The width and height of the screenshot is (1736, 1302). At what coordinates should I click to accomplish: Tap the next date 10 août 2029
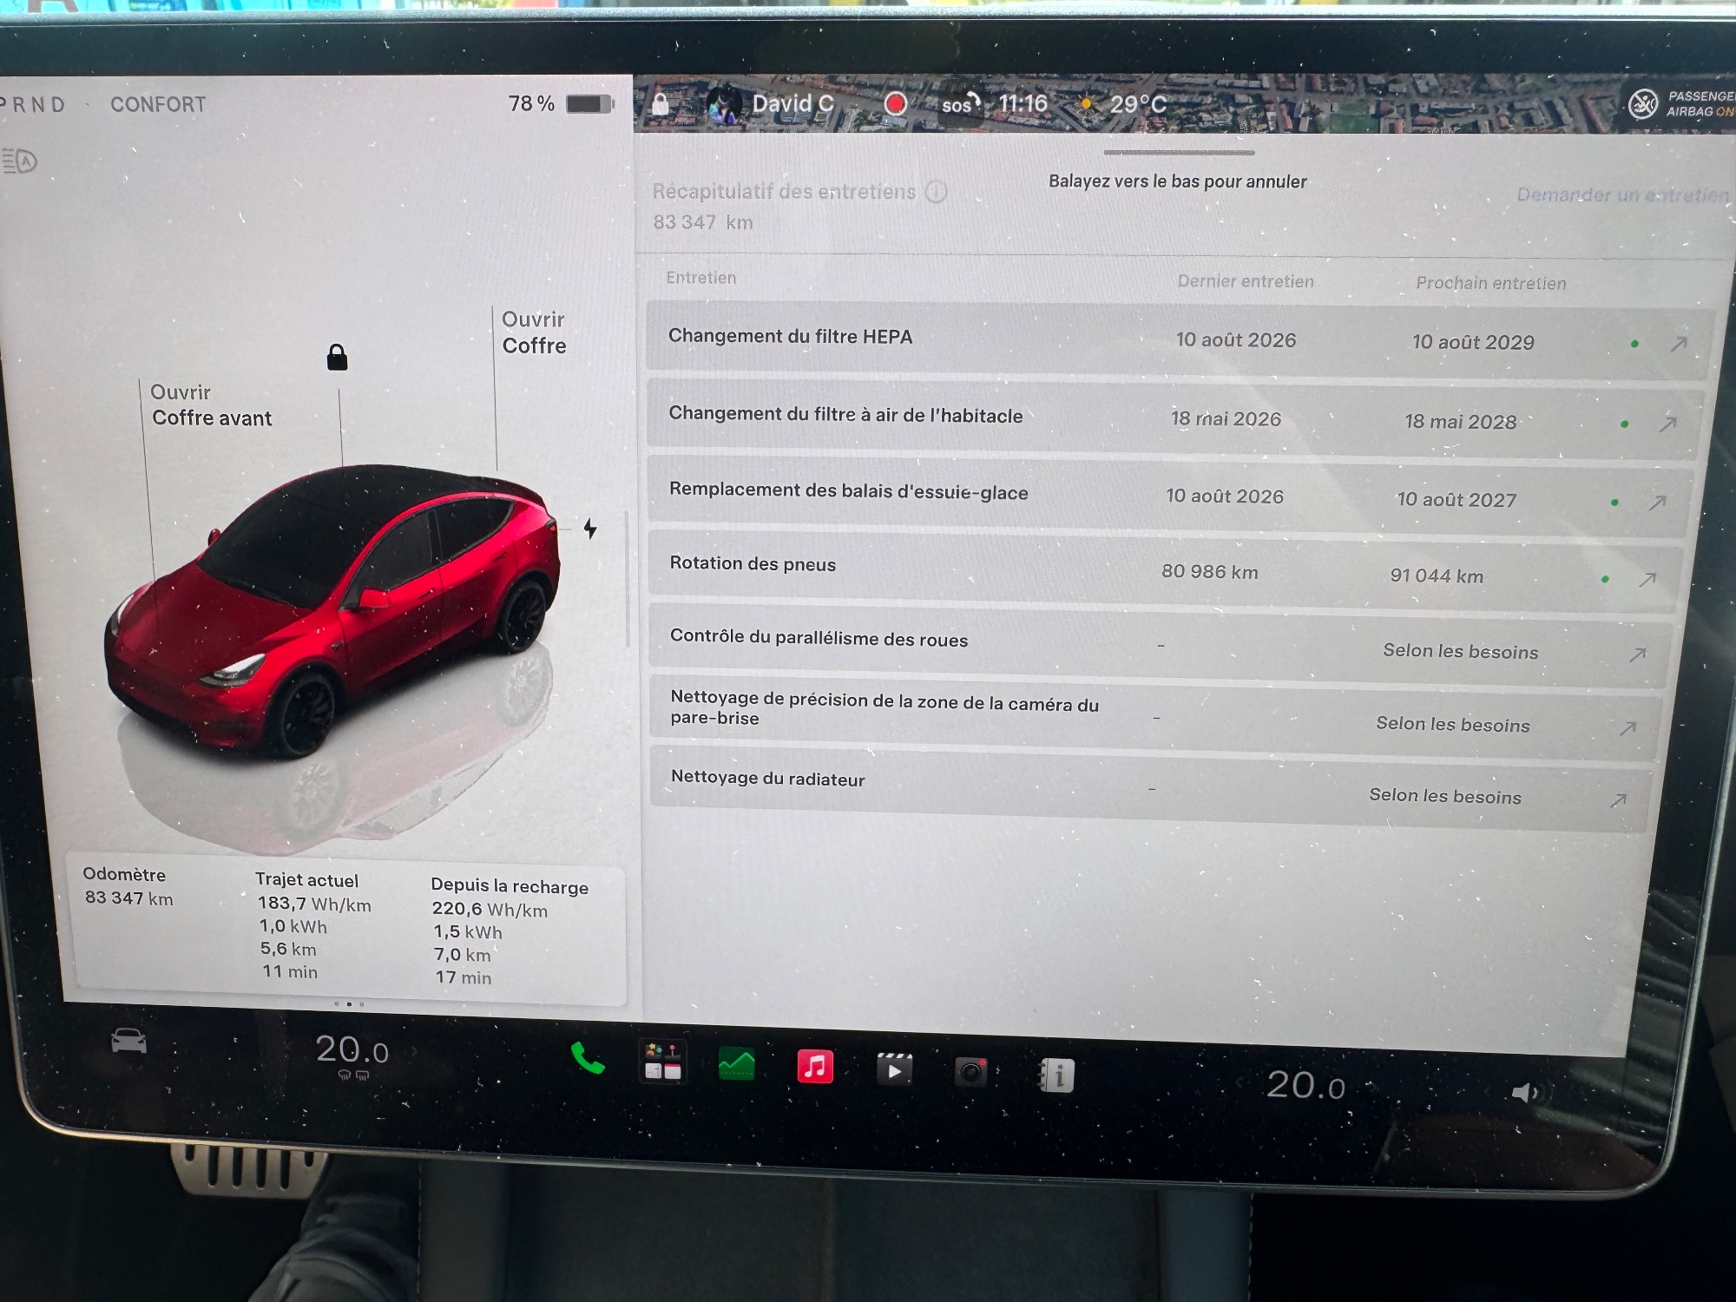(x=1473, y=342)
